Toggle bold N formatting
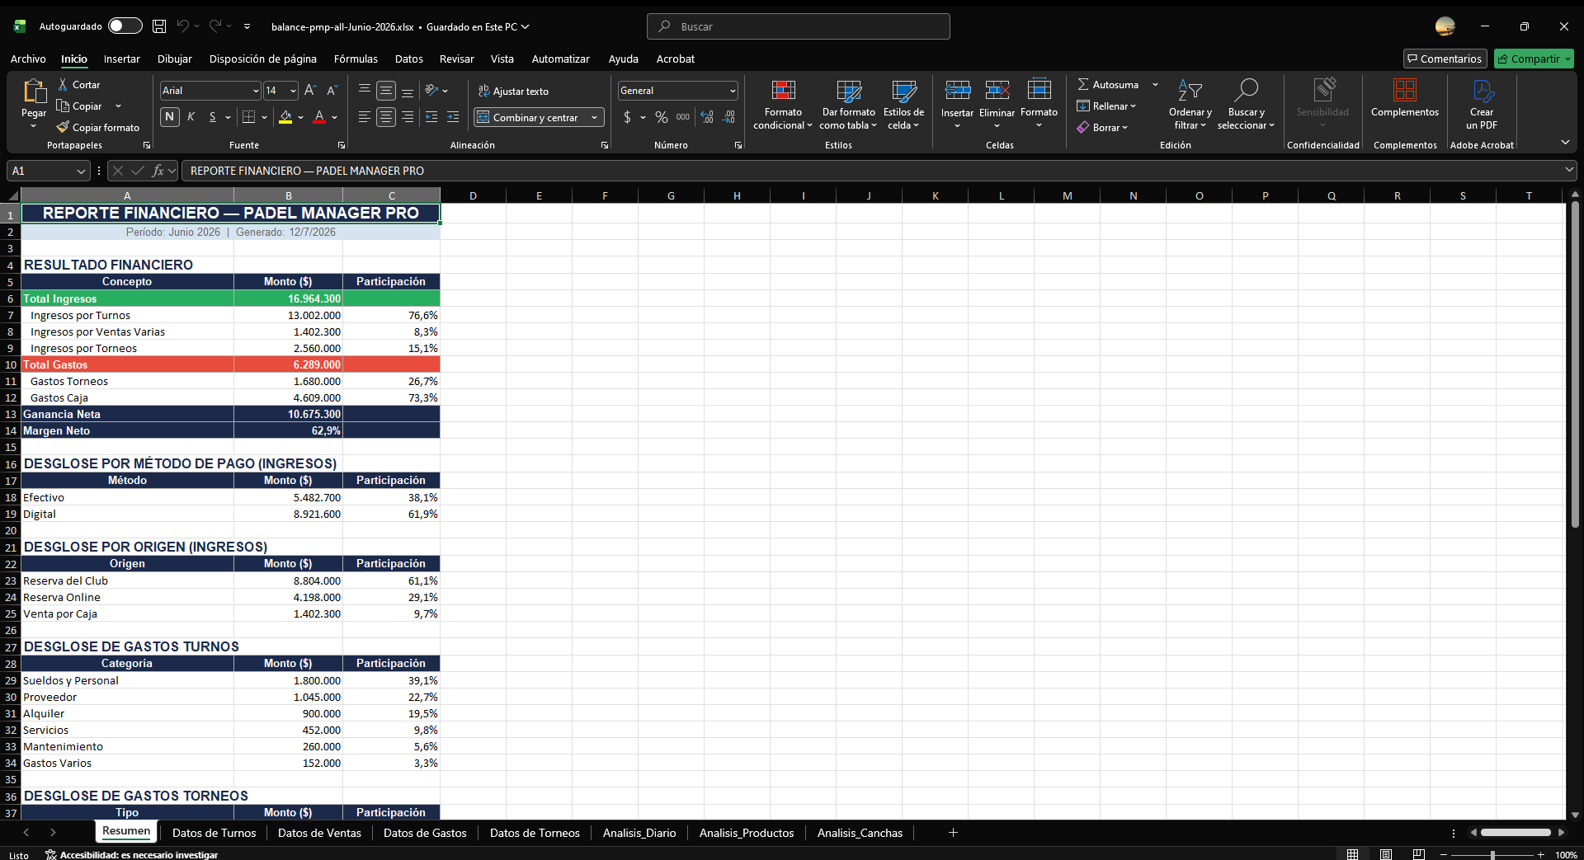Image resolution: width=1584 pixels, height=860 pixels. click(170, 117)
